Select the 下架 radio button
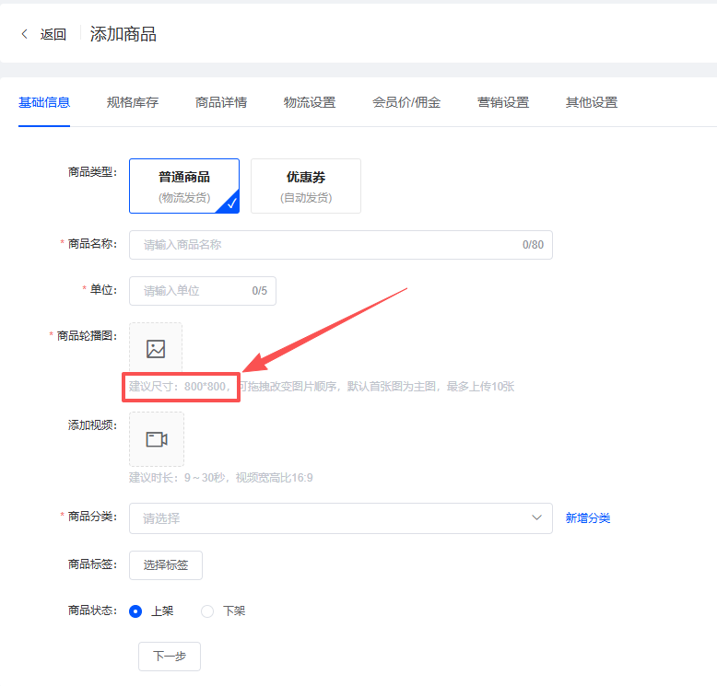717x686 pixels. point(207,610)
